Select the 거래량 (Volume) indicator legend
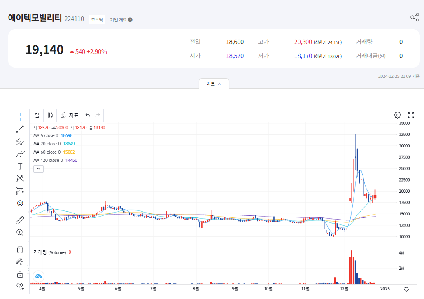This screenshot has height=299, width=424. point(52,252)
